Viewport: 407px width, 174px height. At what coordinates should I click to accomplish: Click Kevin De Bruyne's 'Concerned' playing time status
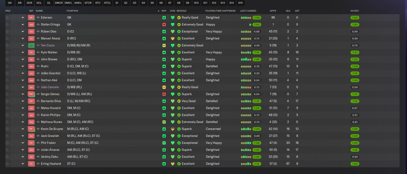[213, 129]
